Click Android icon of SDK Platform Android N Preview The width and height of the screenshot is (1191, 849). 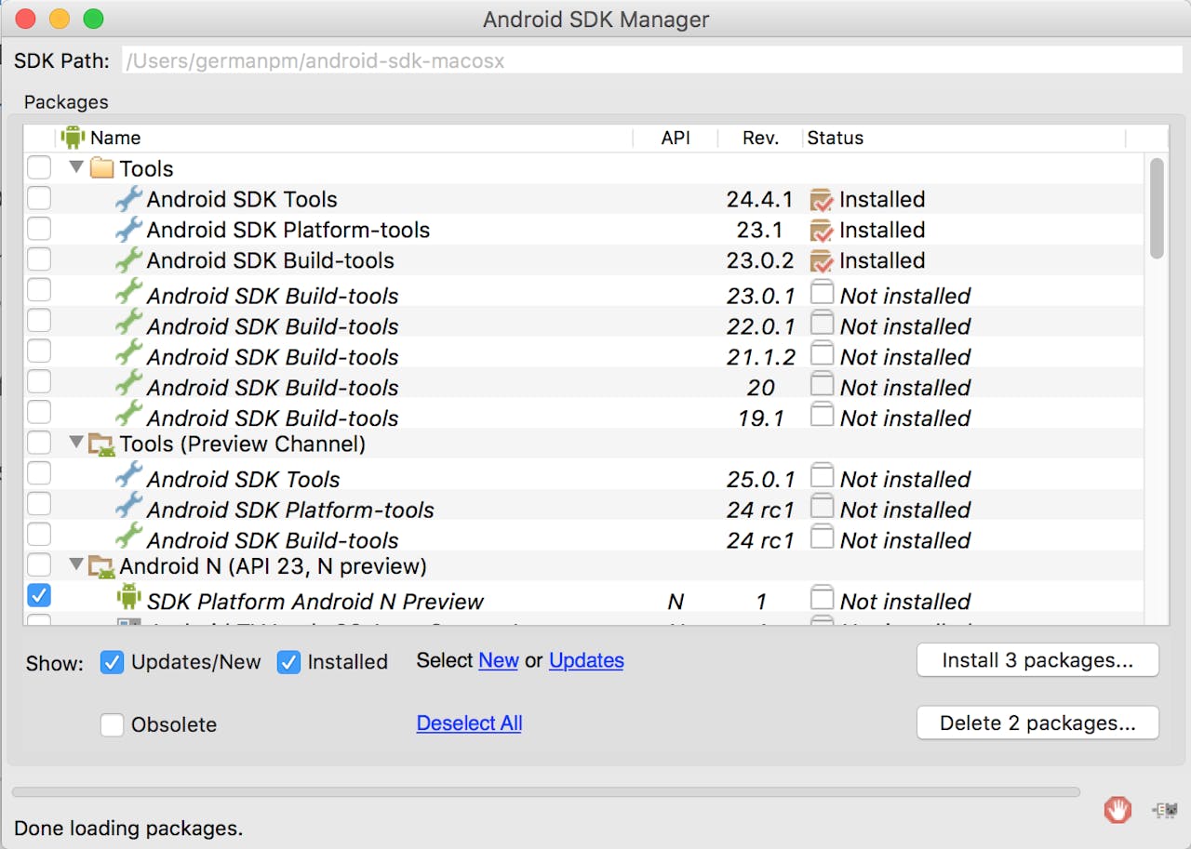pos(128,598)
